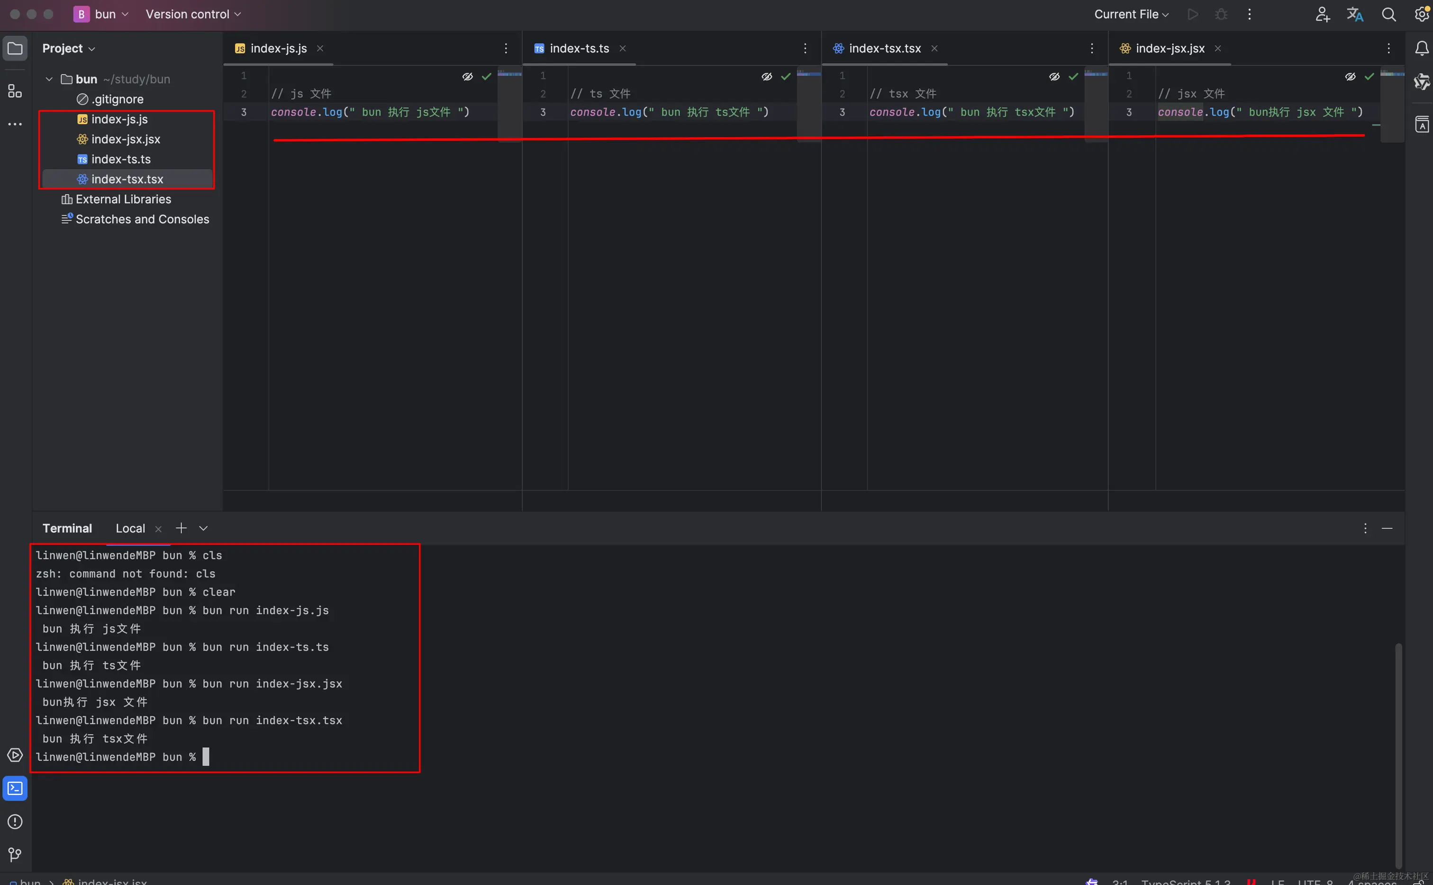Screen dimensions: 1433x885
Task: Open the Services tool window icon
Action: tap(15, 755)
